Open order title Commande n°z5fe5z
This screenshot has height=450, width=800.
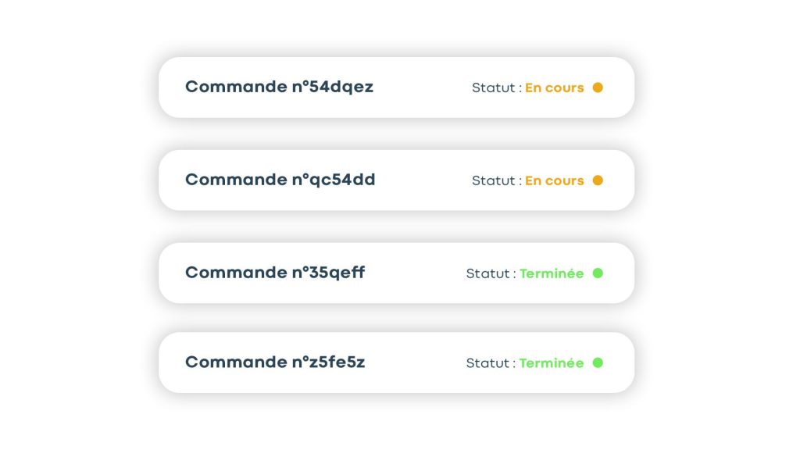pos(275,362)
